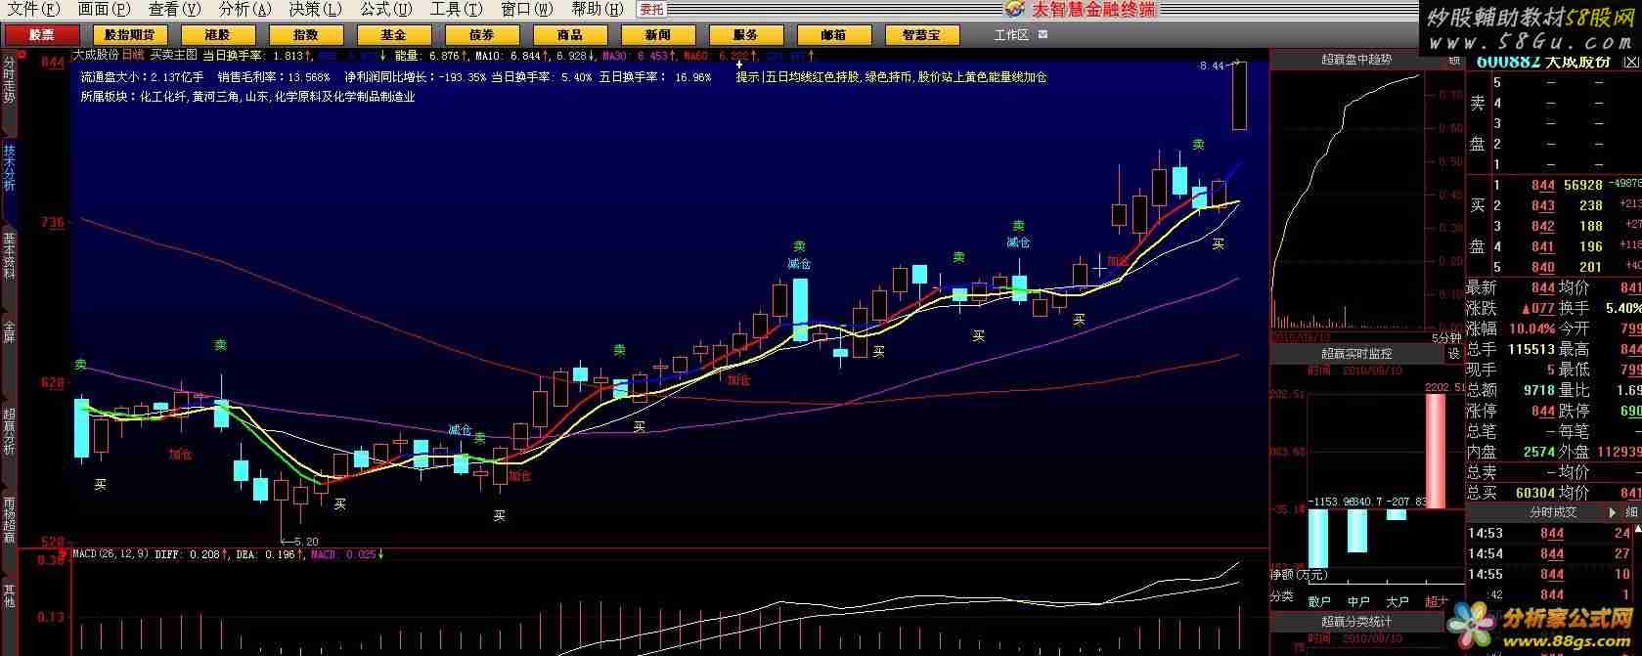Screen dimensions: 1642x656
Task: Switch to the 基本资料 side tab
Action: (x=9, y=255)
